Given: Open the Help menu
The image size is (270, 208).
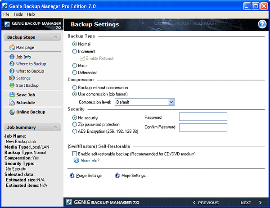Looking at the screenshot, I should click(x=31, y=14).
